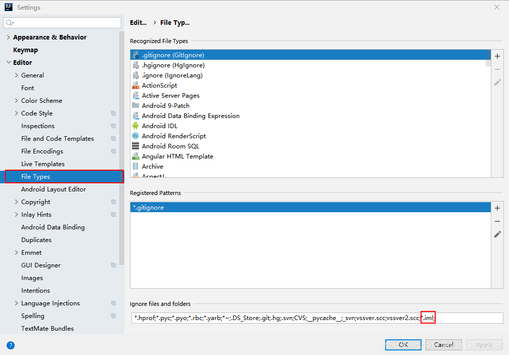Click the Settings search field
This screenshot has width=509, height=355.
(x=62, y=22)
